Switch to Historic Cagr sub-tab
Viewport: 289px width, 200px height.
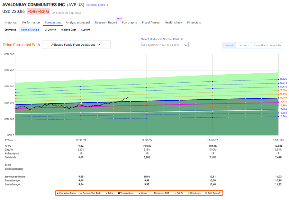68,30
